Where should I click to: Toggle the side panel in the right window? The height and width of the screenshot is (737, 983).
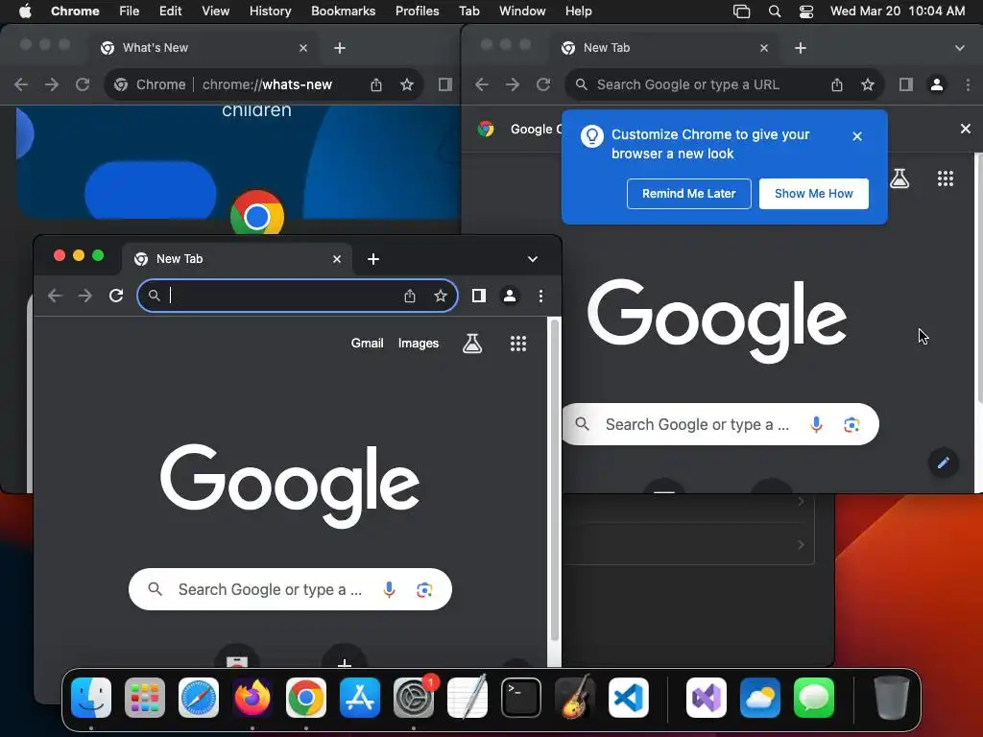pos(906,84)
